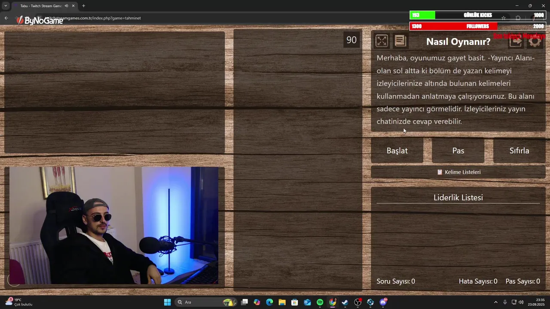
Task: Launch Copilot from the taskbar
Action: pyautogui.click(x=257, y=302)
